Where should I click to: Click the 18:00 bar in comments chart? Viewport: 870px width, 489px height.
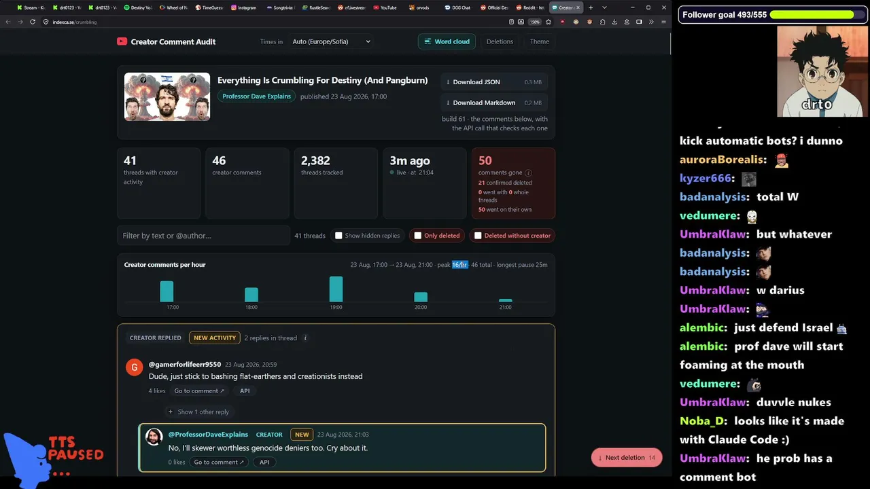251,295
